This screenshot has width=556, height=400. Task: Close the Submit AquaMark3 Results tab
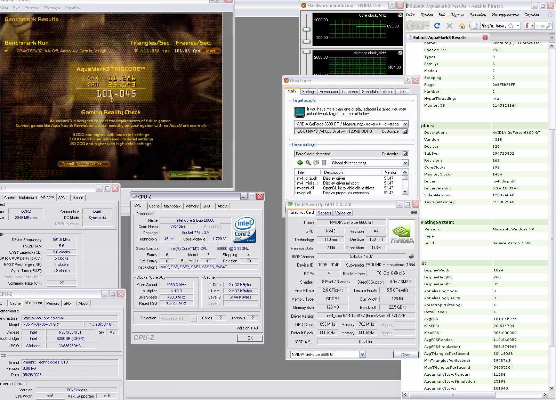point(485,38)
